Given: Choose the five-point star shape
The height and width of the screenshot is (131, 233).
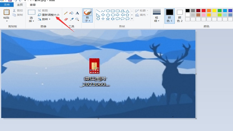Looking at the screenshot, I should pyautogui.click(x=108, y=19).
